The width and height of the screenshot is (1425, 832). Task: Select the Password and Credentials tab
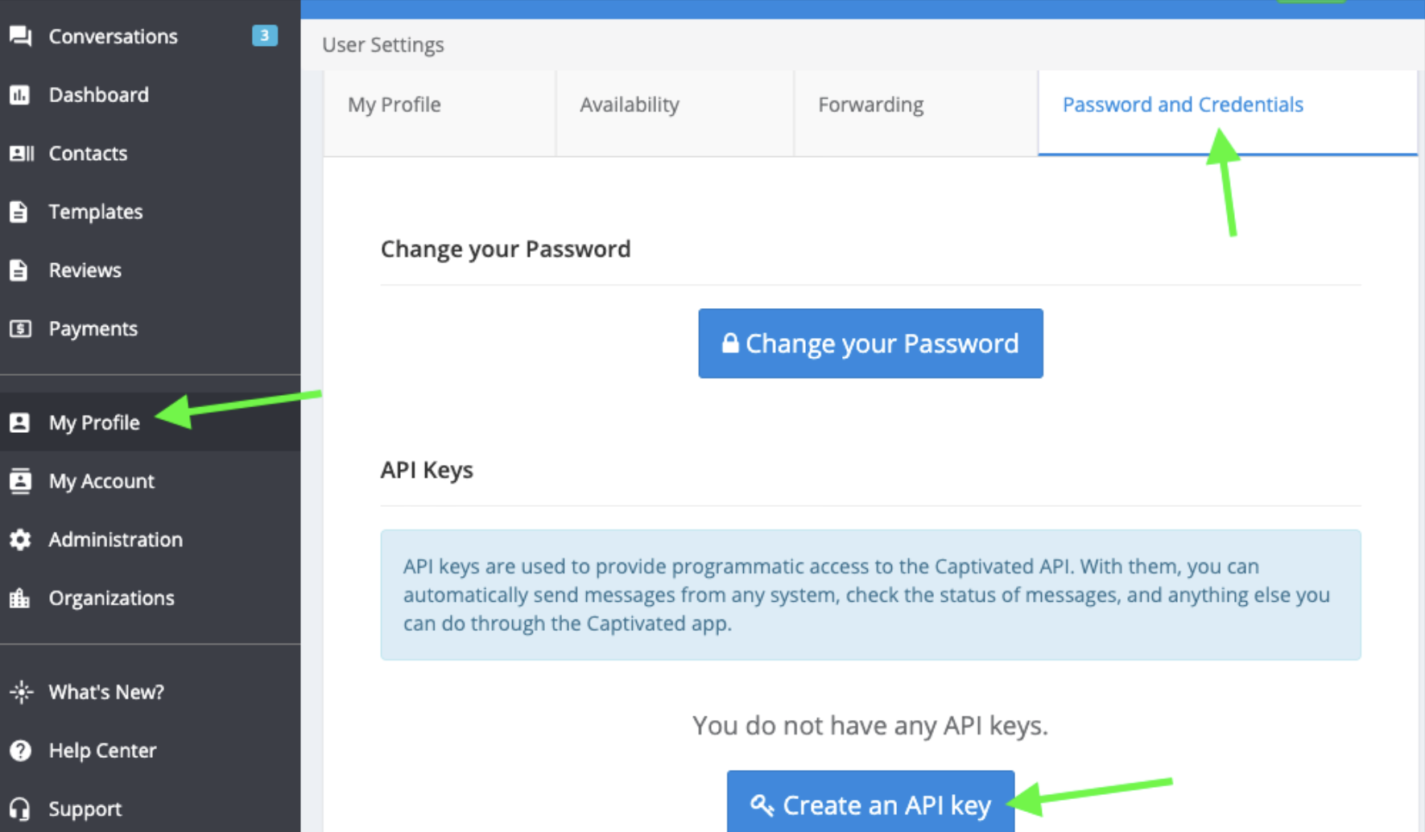click(1183, 105)
